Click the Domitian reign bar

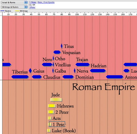pyautogui.click(x=68, y=77)
